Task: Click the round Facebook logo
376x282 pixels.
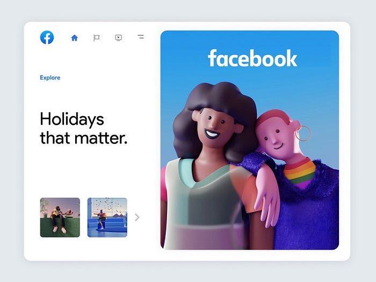Action: click(47, 38)
